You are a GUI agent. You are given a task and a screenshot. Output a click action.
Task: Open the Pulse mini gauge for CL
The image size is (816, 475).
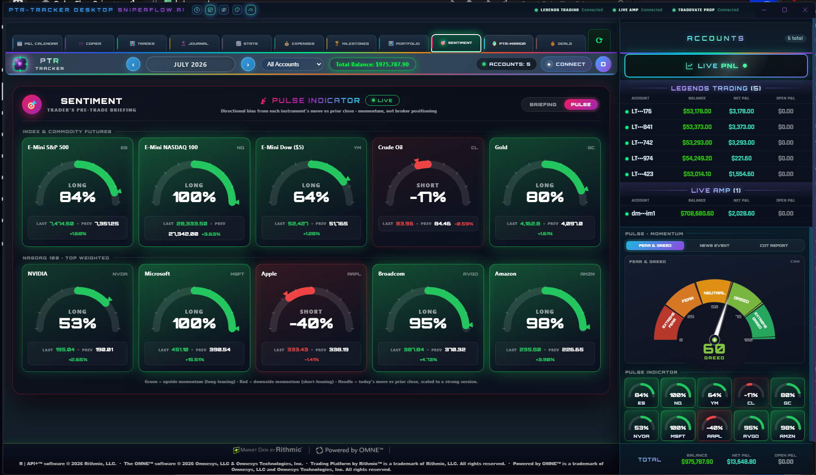click(x=751, y=393)
